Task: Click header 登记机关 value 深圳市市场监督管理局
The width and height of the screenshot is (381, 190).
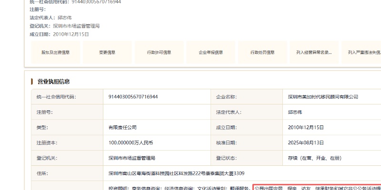Action: coord(76,26)
